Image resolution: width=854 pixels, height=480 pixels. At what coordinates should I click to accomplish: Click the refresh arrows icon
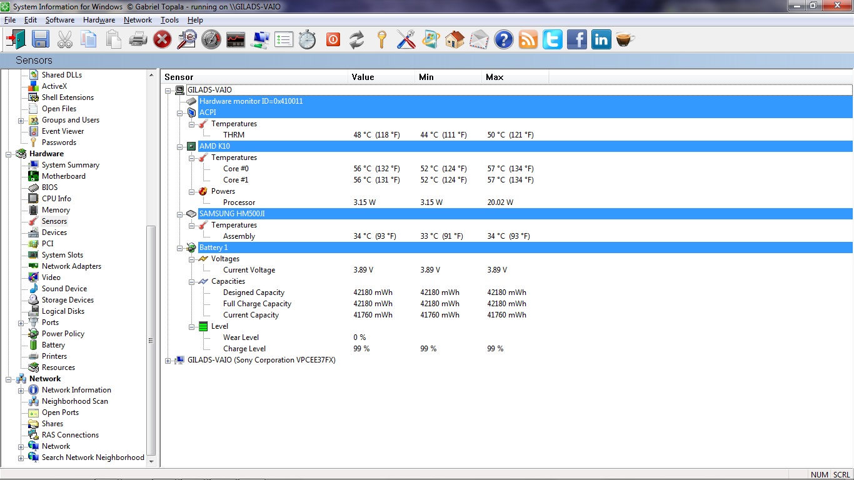(356, 40)
